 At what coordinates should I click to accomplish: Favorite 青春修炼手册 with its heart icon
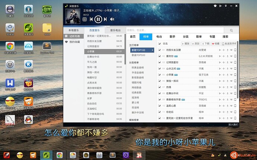[231, 100]
